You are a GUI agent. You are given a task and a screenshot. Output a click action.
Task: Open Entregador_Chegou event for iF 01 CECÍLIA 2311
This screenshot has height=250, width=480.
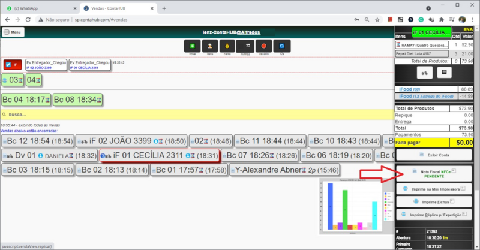click(x=89, y=65)
